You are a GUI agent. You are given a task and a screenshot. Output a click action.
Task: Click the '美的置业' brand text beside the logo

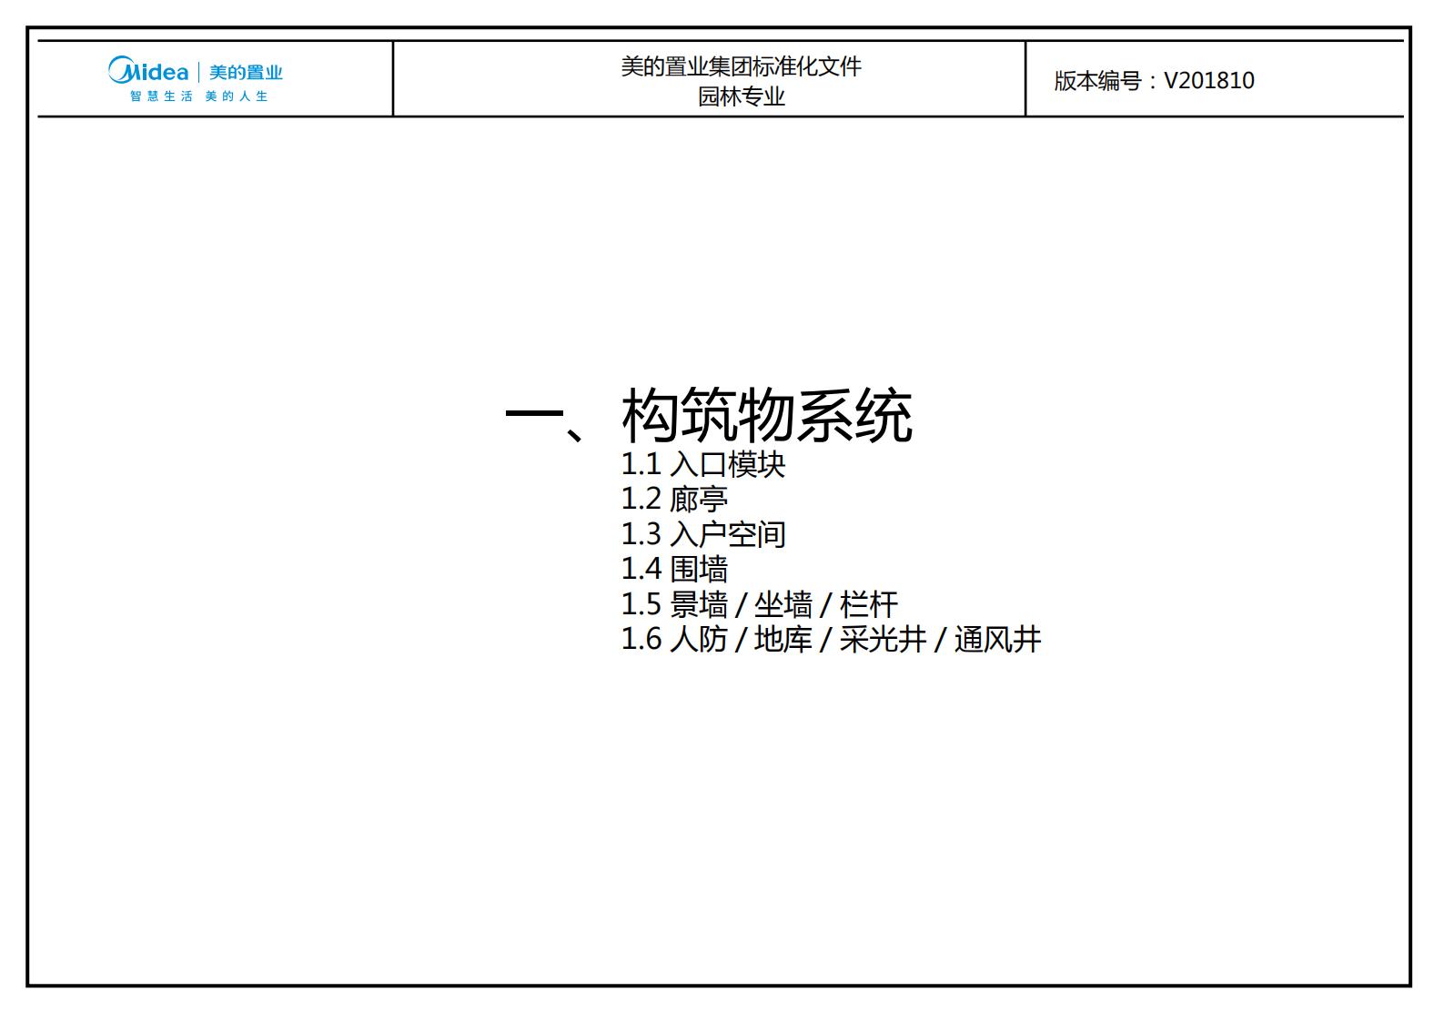pos(246,72)
